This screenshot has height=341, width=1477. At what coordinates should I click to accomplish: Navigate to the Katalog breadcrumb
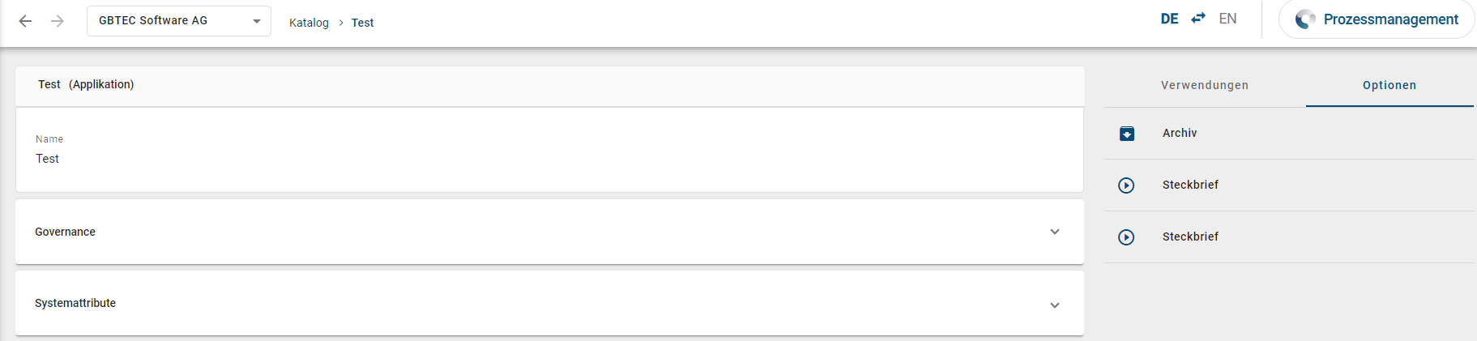pyautogui.click(x=309, y=23)
